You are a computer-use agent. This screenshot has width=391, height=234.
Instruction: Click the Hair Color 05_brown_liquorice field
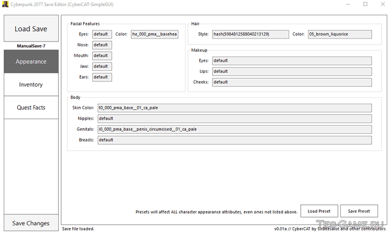340,34
